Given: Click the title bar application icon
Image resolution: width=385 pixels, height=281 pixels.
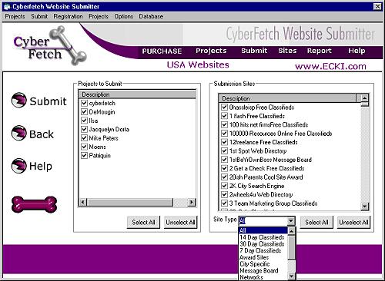Looking at the screenshot, I should point(7,6).
